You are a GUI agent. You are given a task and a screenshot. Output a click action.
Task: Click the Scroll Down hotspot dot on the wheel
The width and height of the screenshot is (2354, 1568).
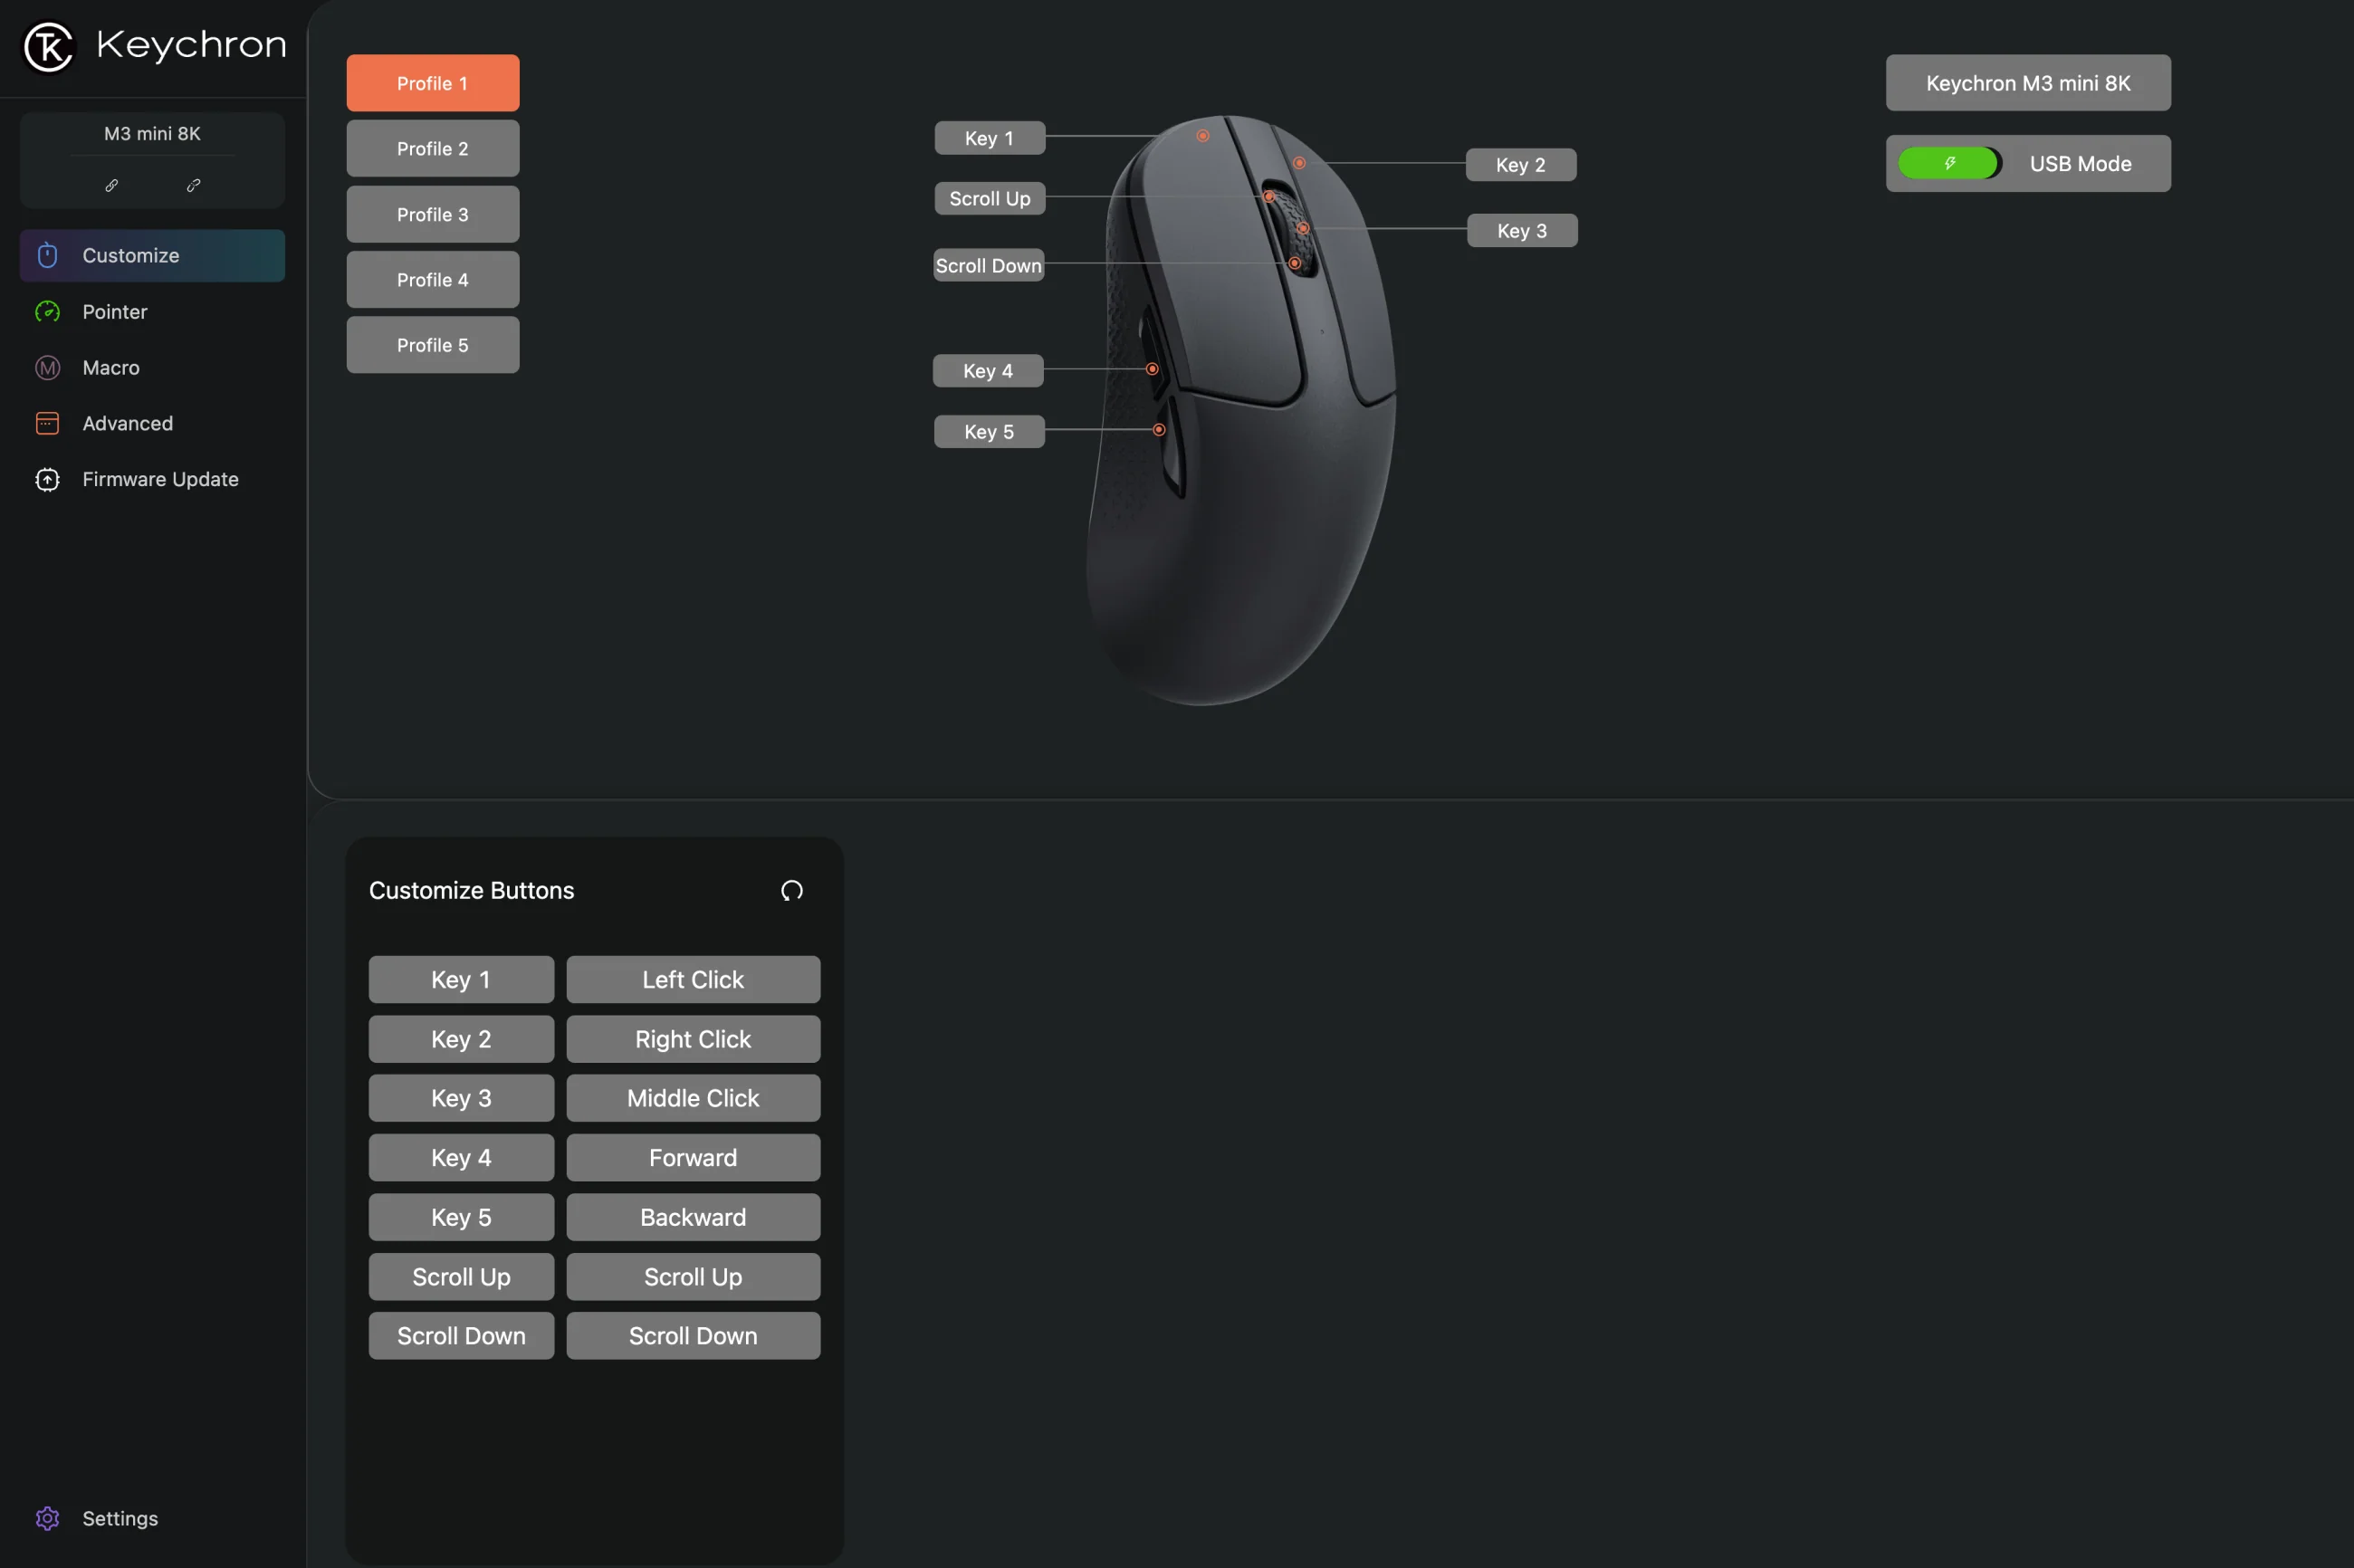1295,264
